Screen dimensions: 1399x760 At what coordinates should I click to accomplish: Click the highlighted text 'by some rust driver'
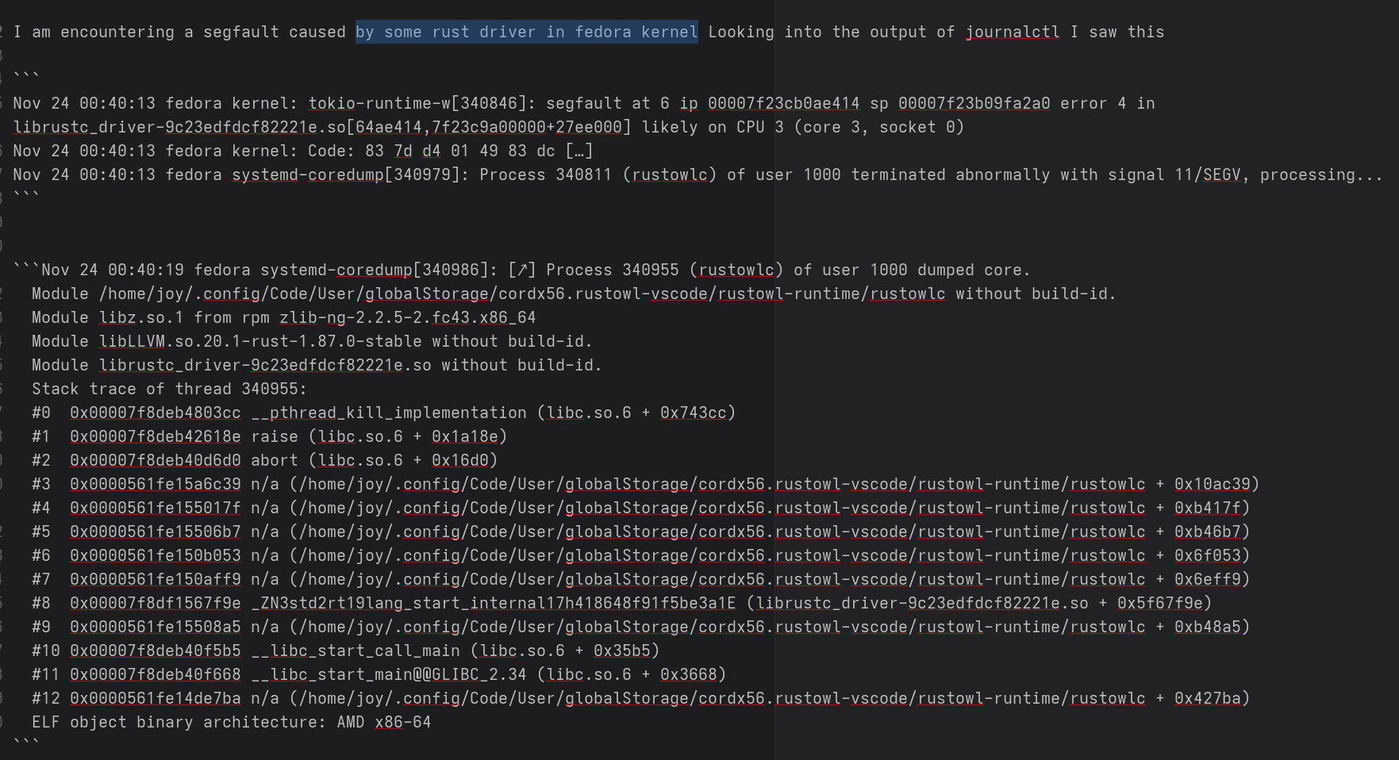[445, 32]
